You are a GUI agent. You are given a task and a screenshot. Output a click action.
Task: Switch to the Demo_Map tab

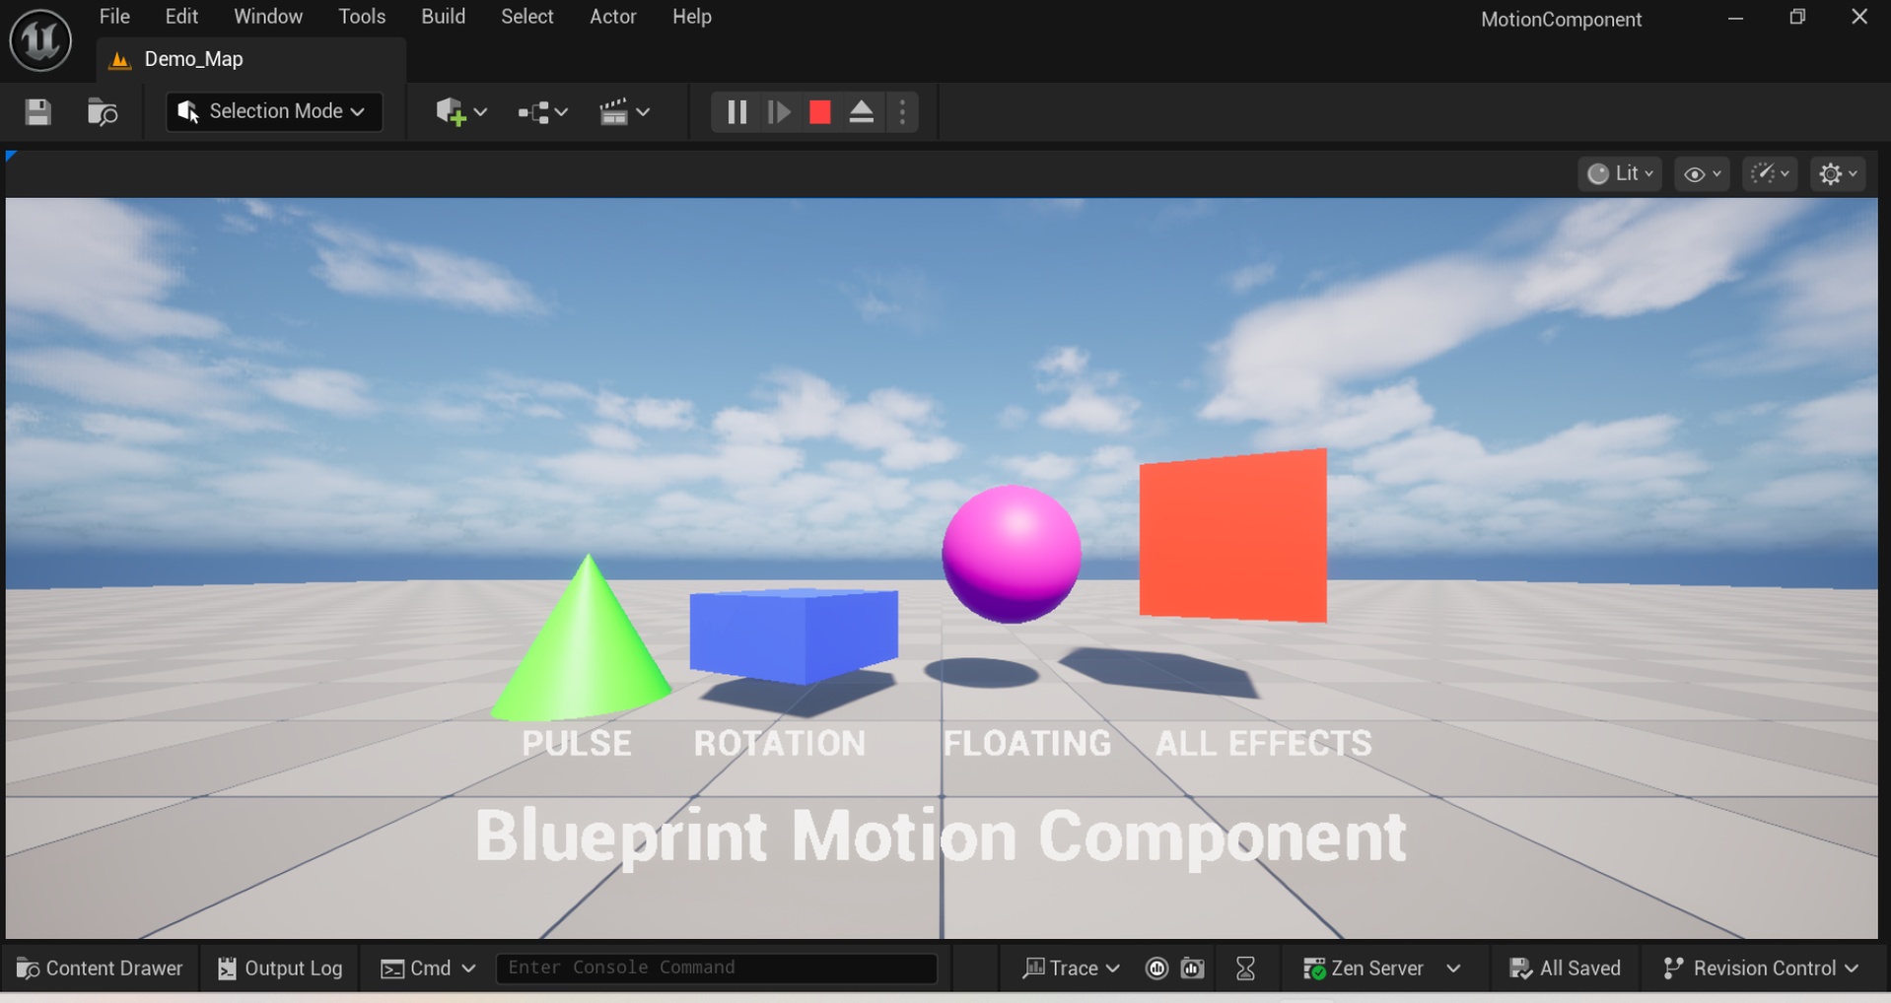tap(251, 59)
